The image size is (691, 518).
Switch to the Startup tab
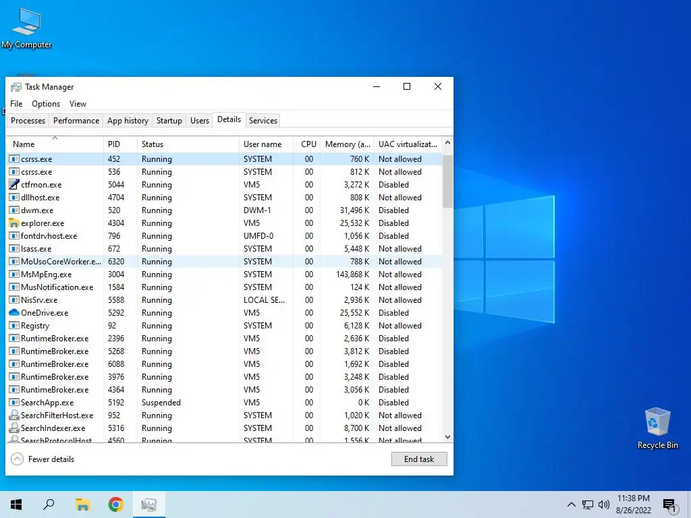(x=169, y=121)
